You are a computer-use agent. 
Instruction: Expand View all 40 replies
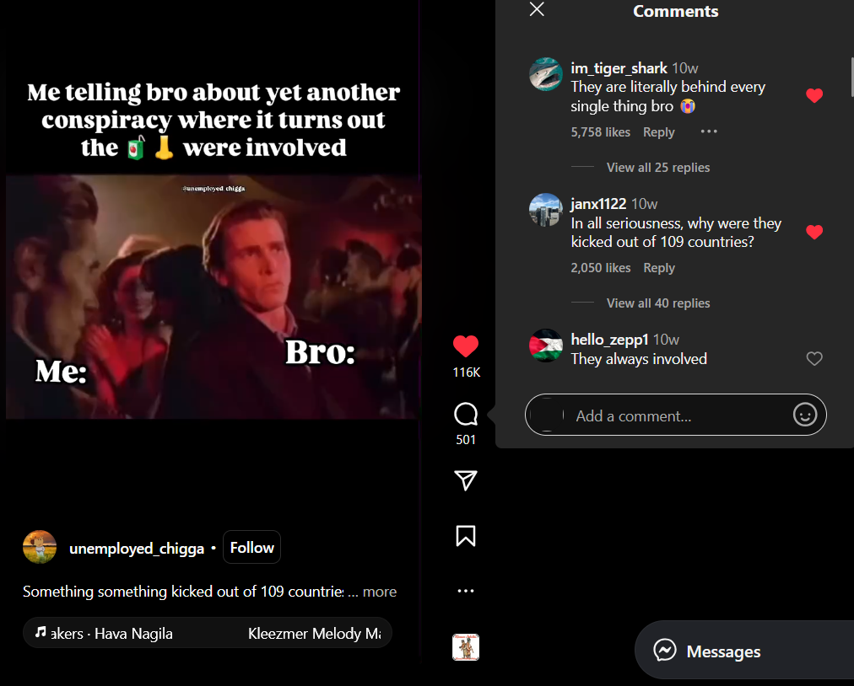[658, 303]
